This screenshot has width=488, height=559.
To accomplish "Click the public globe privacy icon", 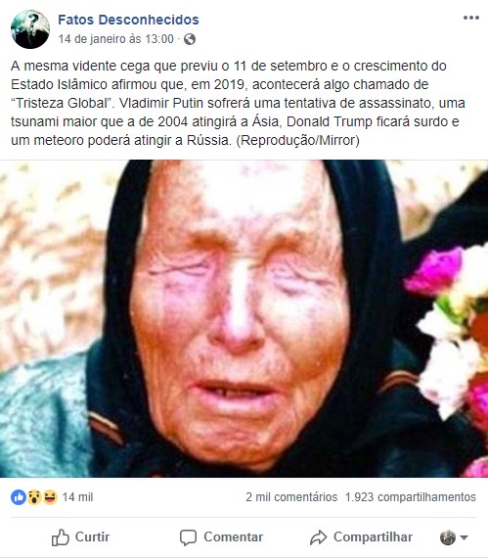I will click(x=190, y=39).
